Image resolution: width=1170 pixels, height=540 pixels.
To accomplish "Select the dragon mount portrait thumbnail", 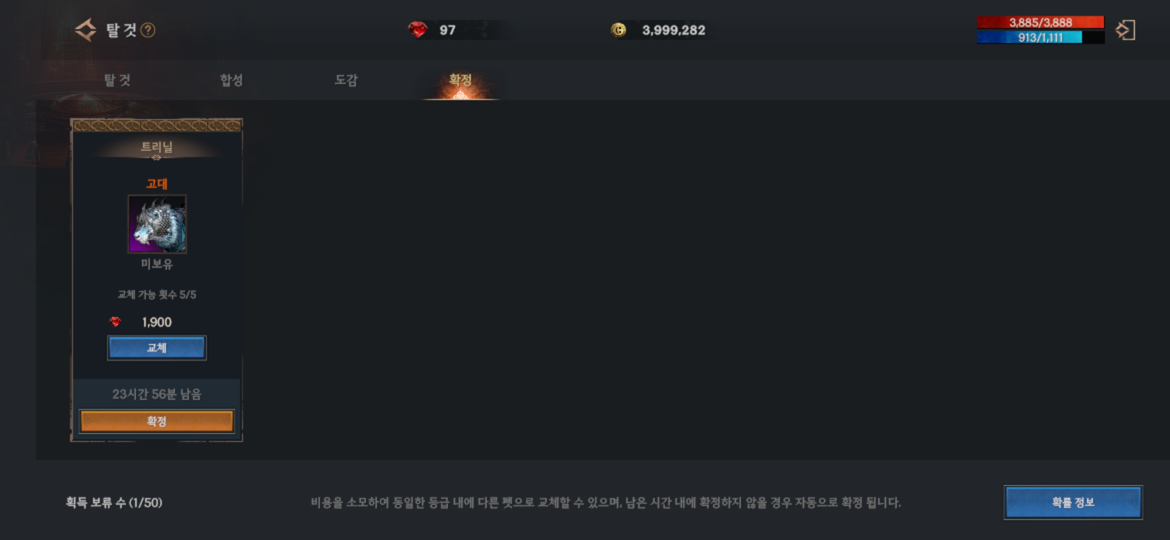I will [x=157, y=224].
